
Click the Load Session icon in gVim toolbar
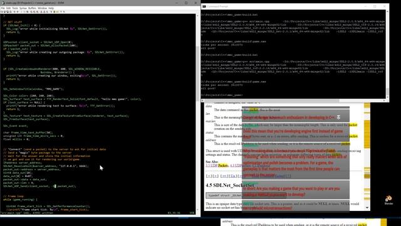tap(41, 12)
